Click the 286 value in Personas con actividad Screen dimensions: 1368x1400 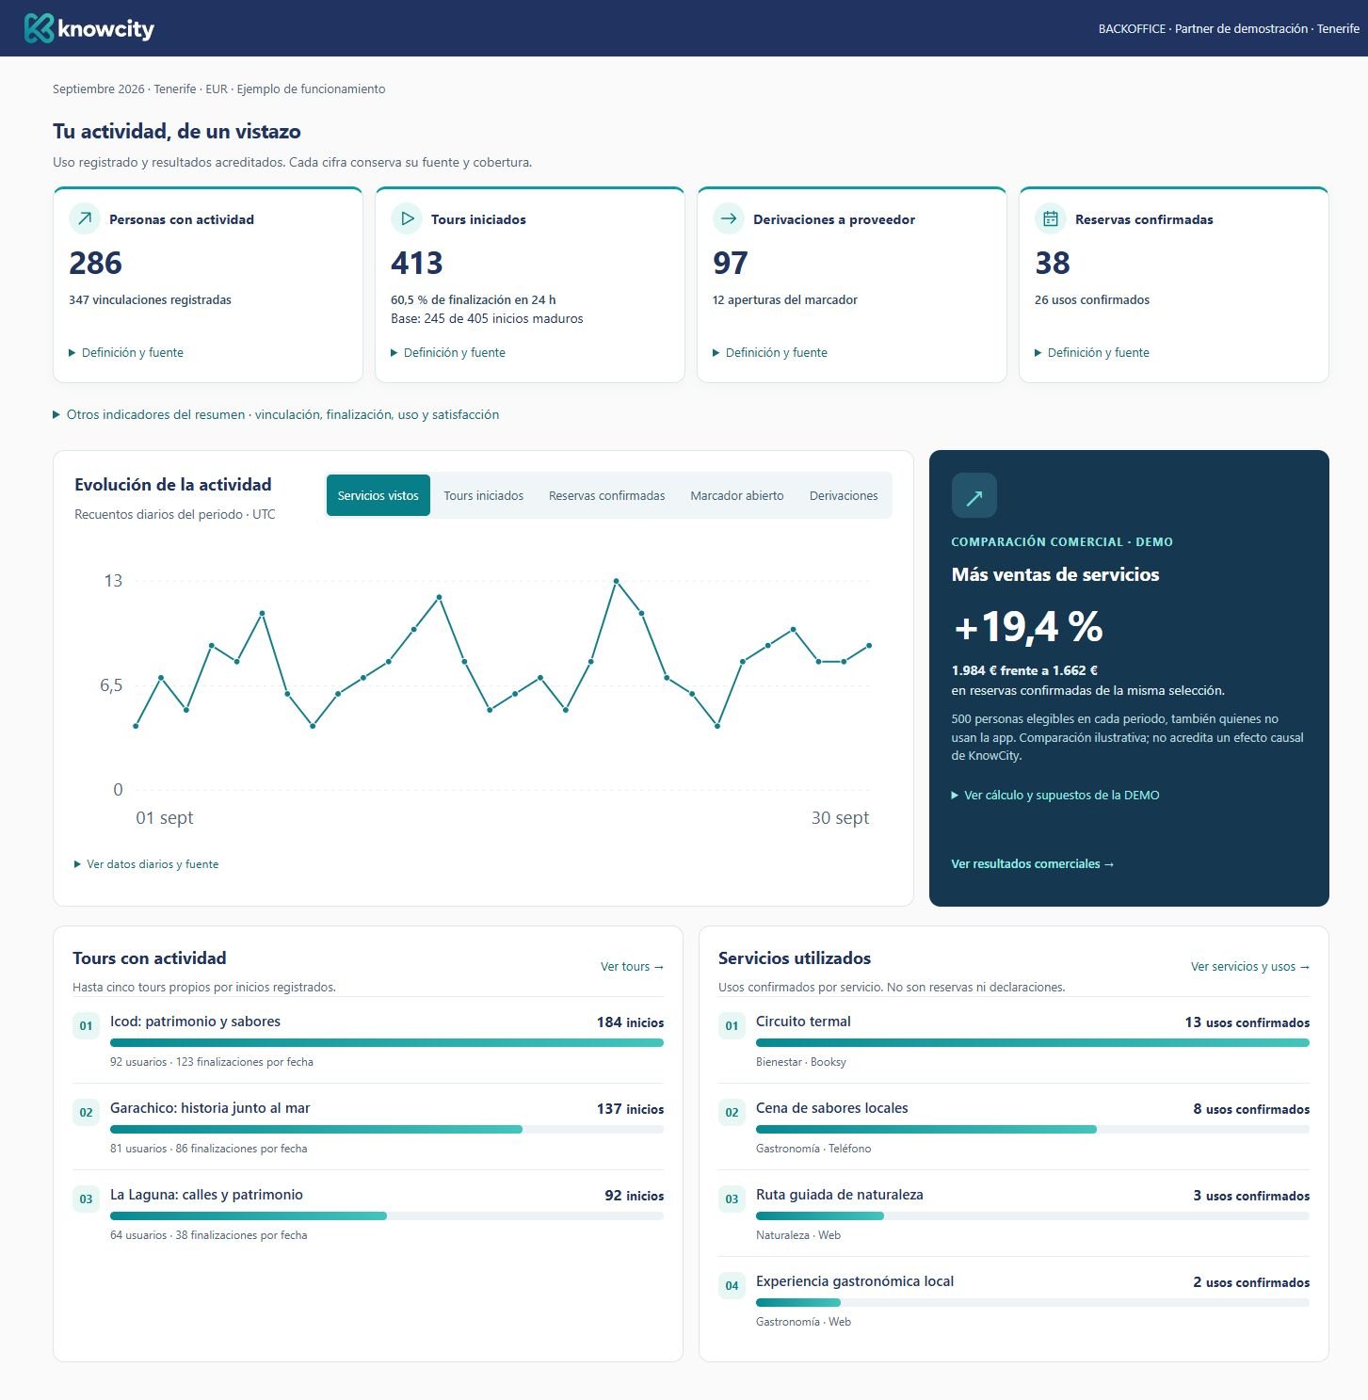(x=96, y=263)
